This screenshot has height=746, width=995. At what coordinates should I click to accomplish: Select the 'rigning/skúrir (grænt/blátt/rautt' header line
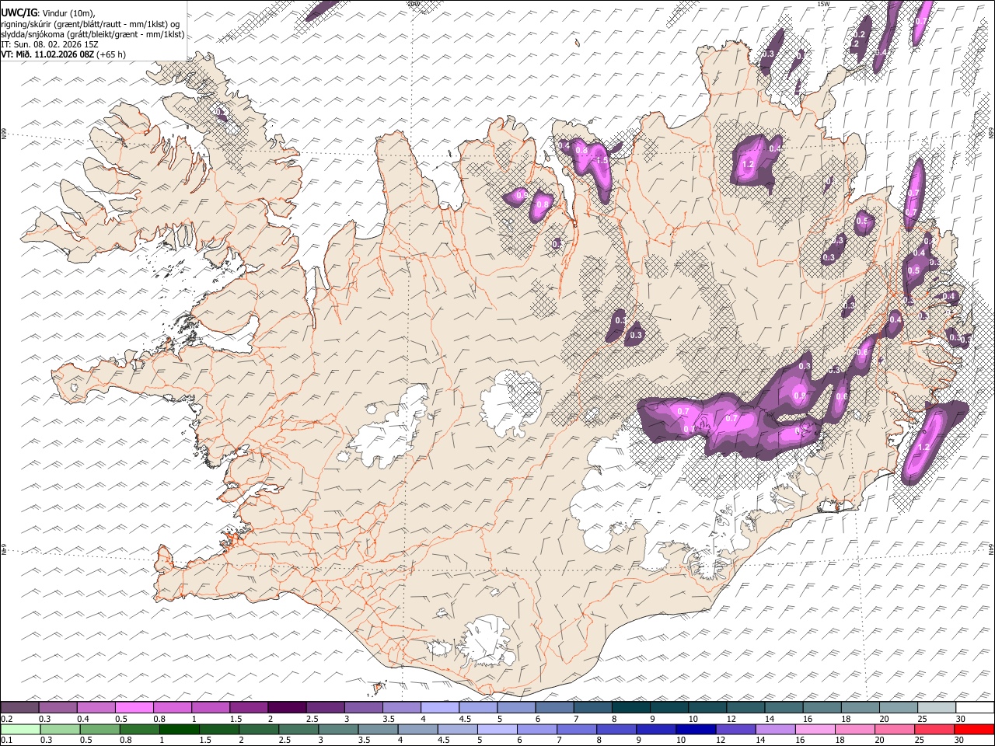point(91,23)
